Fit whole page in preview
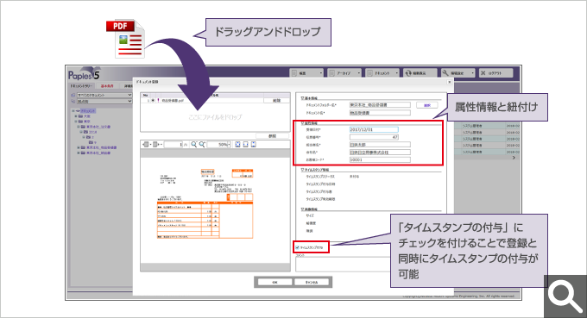Viewport: 587px width, 318px height. click(x=237, y=144)
